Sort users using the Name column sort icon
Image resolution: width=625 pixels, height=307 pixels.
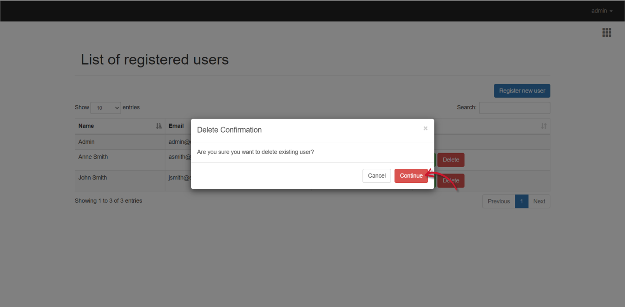coord(158,126)
